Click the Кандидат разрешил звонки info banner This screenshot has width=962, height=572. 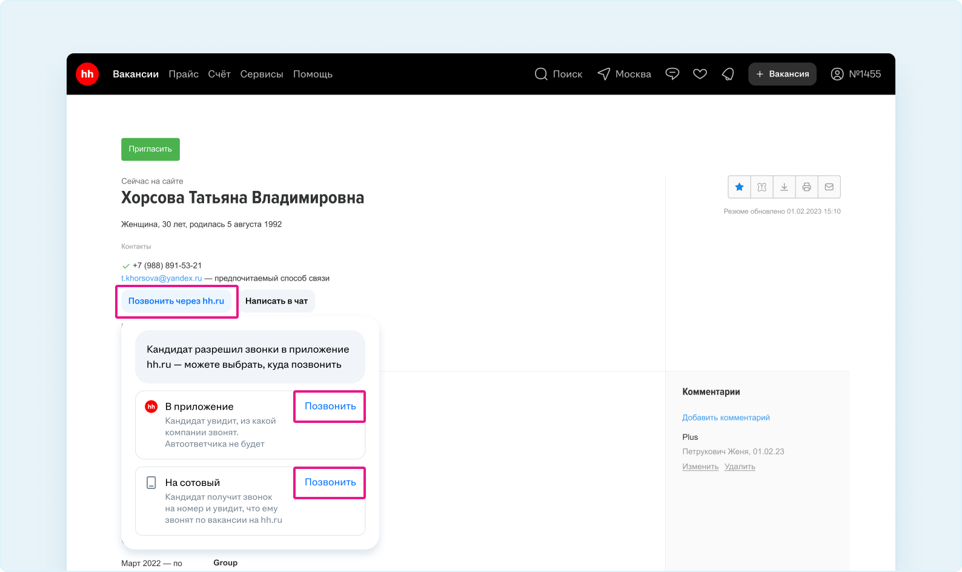pyautogui.click(x=250, y=357)
